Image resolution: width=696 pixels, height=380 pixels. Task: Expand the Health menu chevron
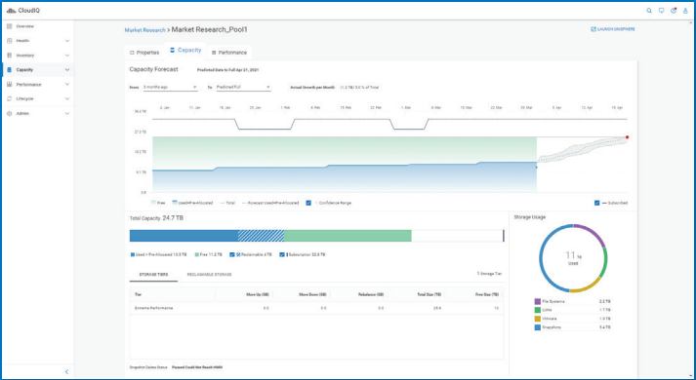click(67, 41)
